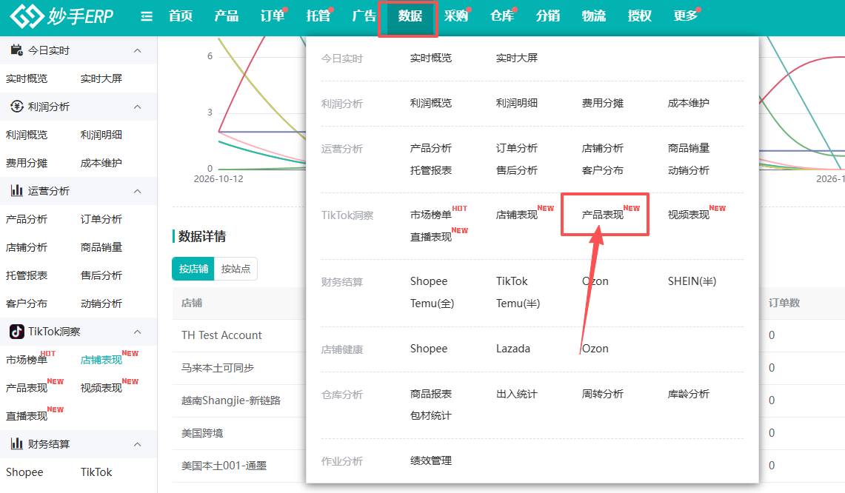Choose 视频表现 in the dropdown menu

click(688, 215)
